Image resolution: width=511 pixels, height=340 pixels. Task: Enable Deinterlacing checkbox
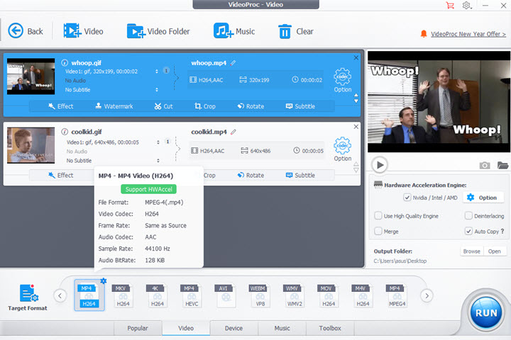tap(468, 216)
